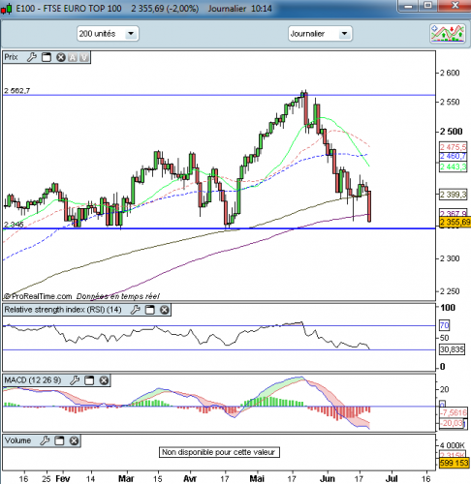Click the ProRealTime.com watermark link

coord(38,296)
